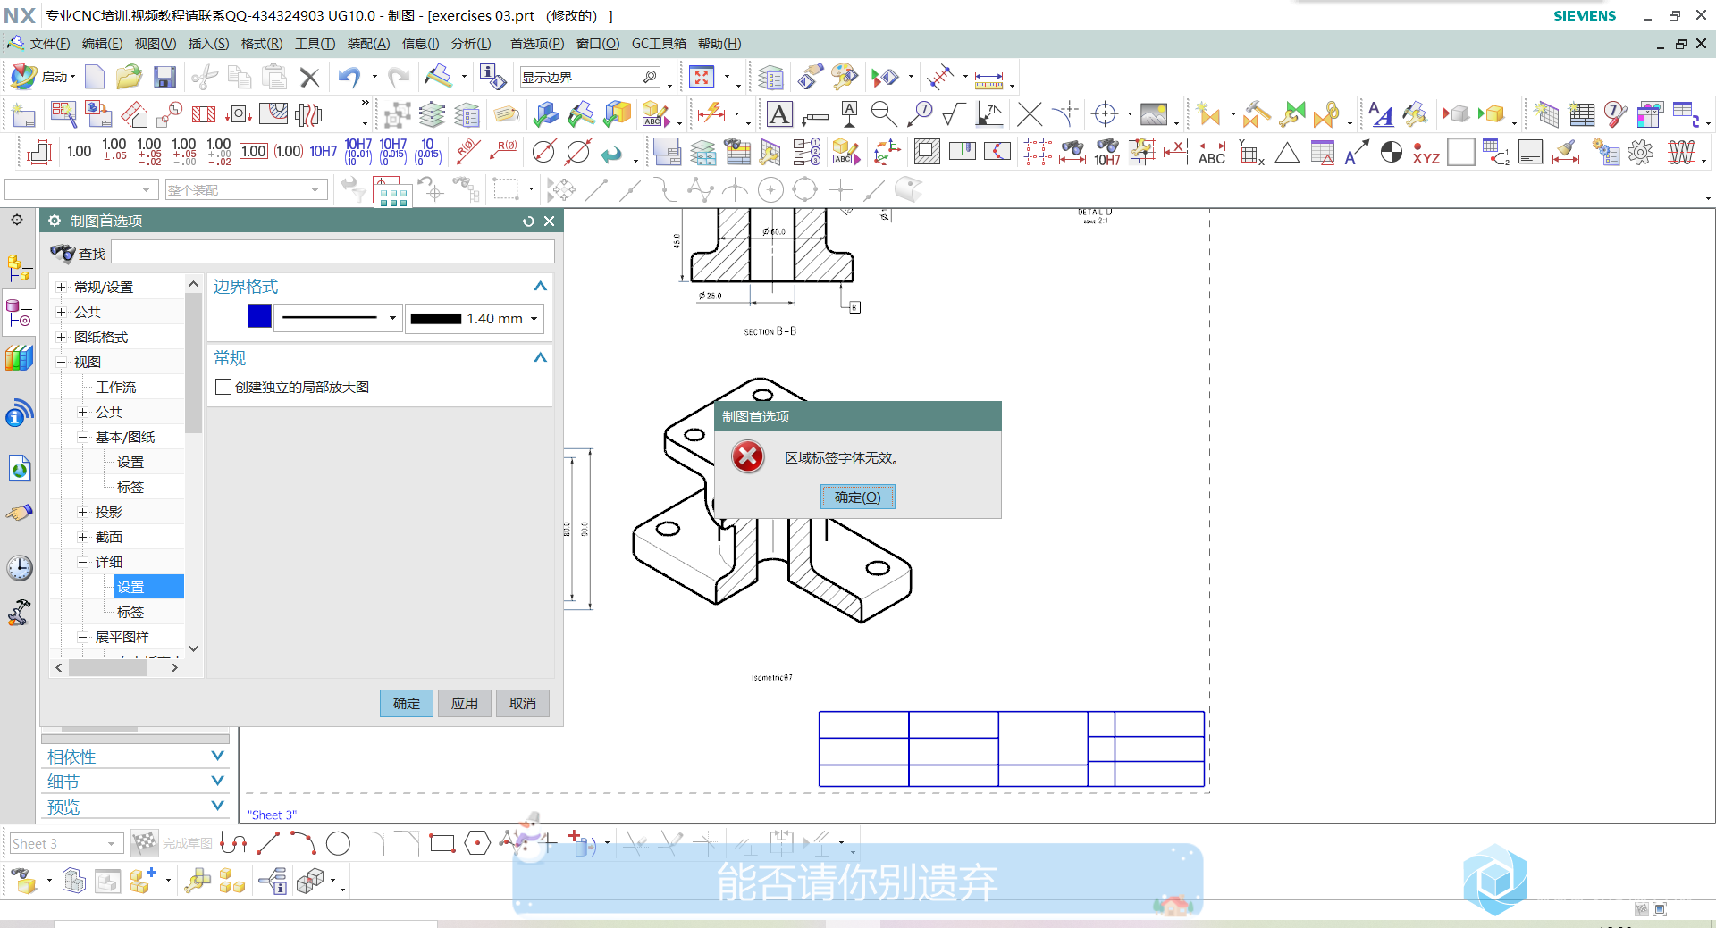The width and height of the screenshot is (1716, 928).
Task: Click the 取消 button
Action: tap(523, 703)
